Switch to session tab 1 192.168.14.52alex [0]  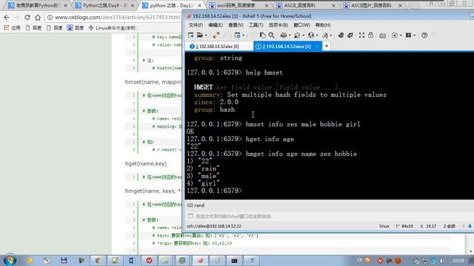tap(219, 47)
